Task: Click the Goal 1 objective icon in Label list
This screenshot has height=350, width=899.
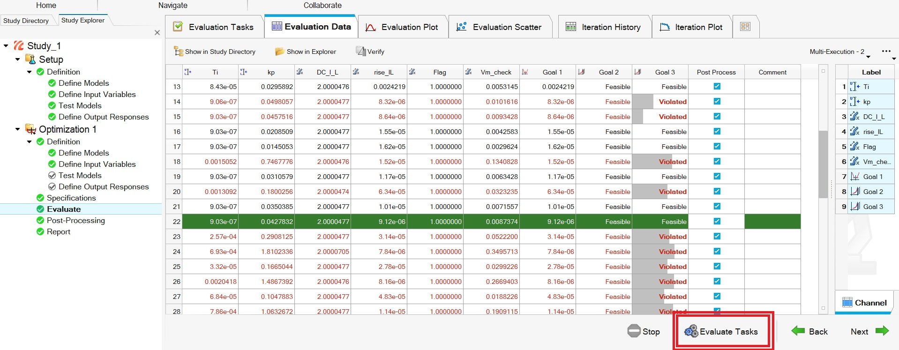Action: pos(855,177)
